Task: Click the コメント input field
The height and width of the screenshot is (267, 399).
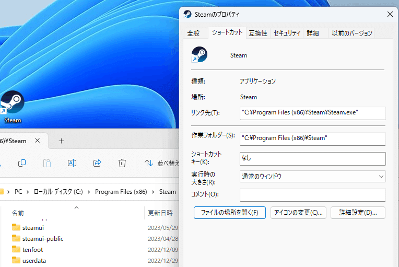Action: point(312,195)
